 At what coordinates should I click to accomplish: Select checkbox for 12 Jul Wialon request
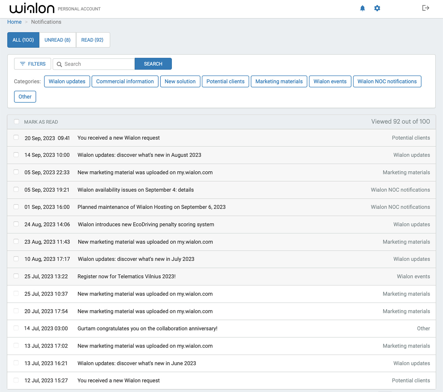click(16, 380)
